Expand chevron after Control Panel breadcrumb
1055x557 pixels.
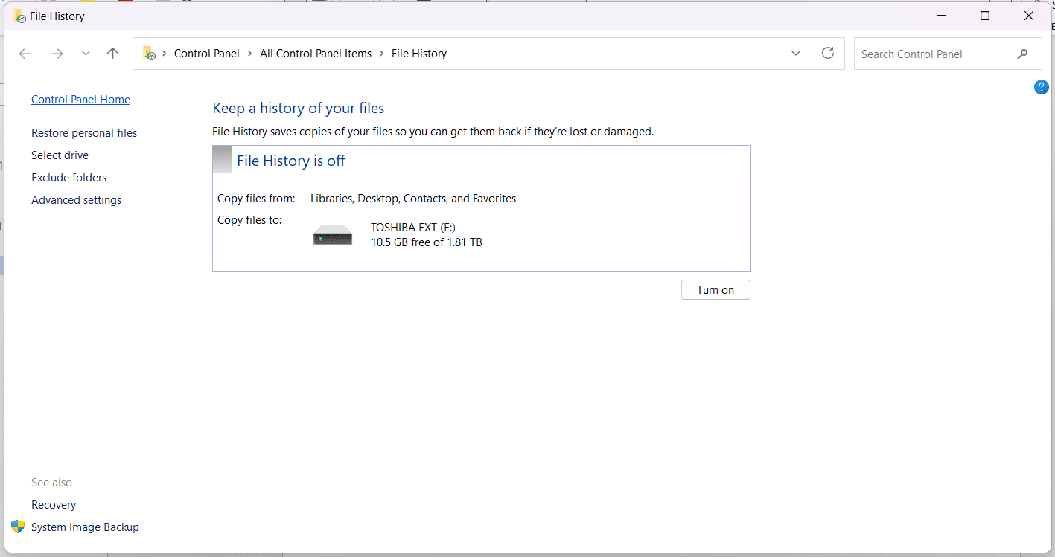(250, 54)
